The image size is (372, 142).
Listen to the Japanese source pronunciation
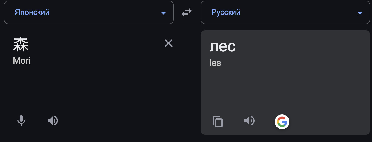click(x=53, y=121)
